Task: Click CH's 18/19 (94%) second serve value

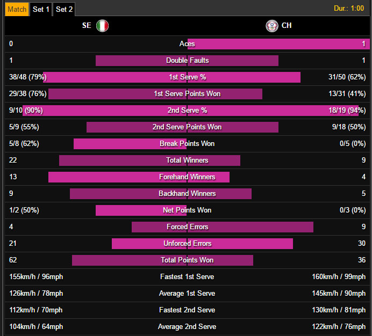Action: [347, 110]
